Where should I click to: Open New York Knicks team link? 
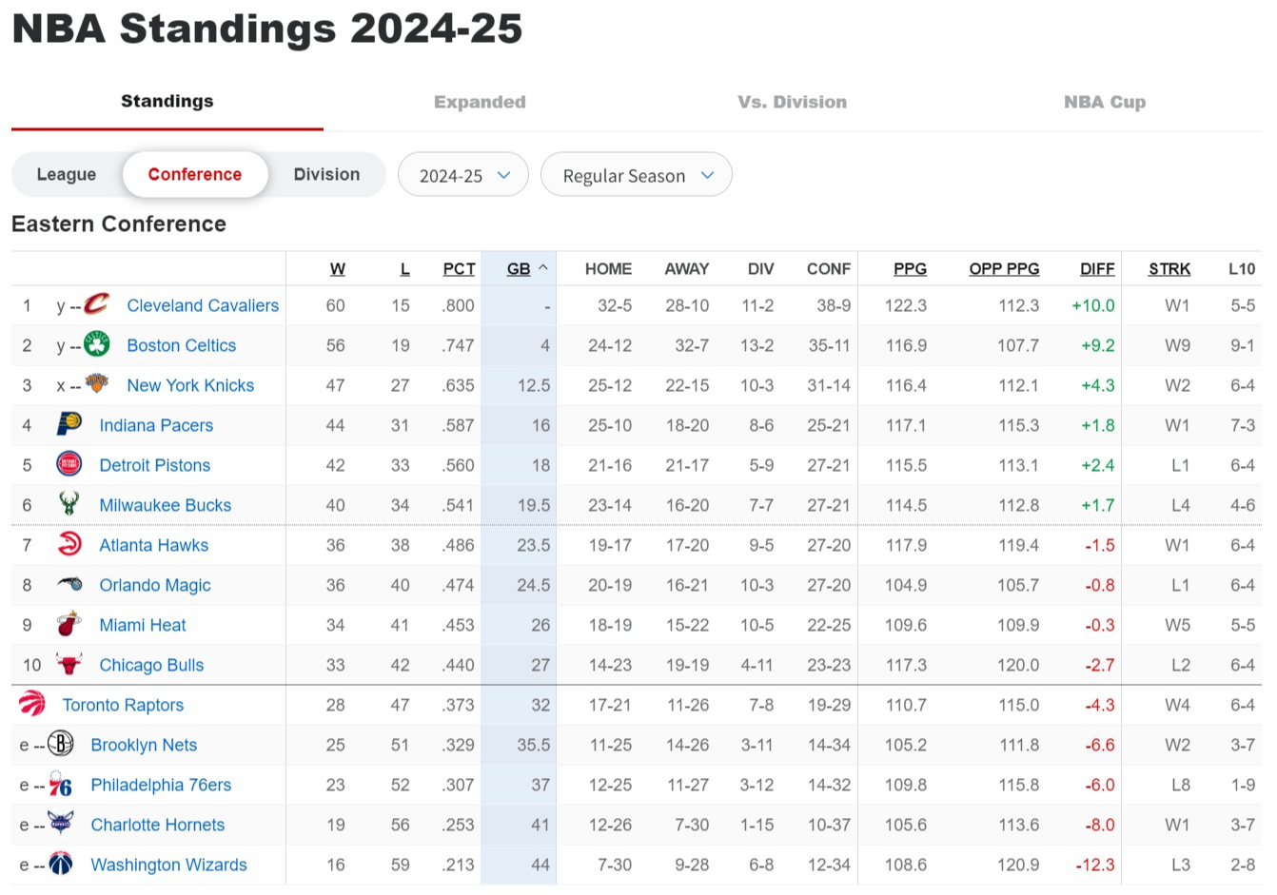(190, 385)
